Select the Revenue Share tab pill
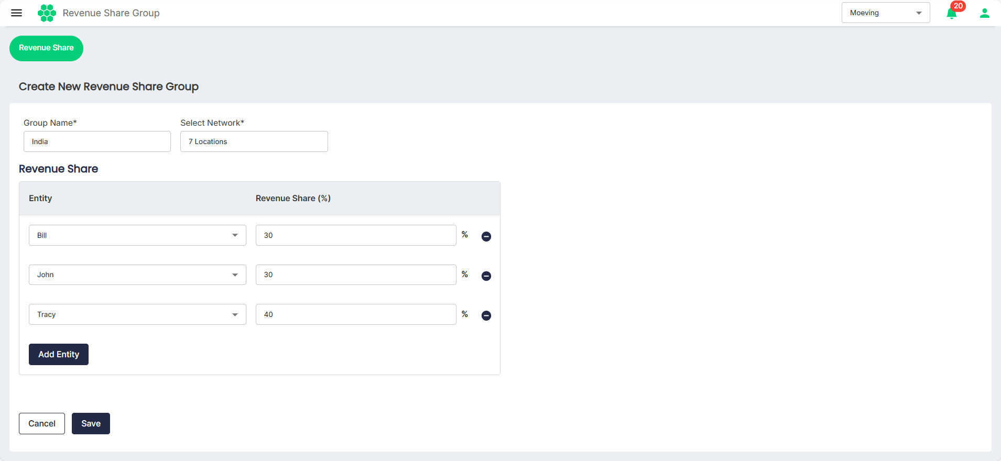Screen dimensions: 1001x461 pos(46,48)
